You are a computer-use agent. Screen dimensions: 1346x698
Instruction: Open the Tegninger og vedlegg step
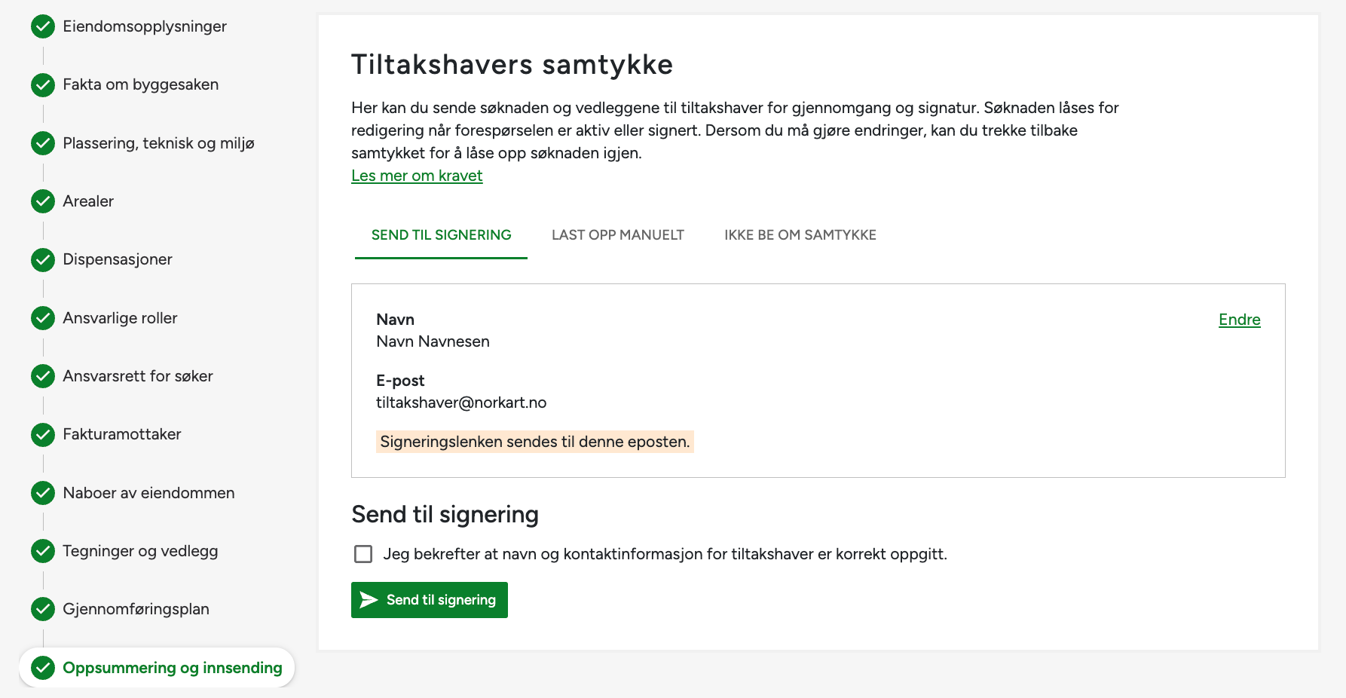pyautogui.click(x=140, y=551)
